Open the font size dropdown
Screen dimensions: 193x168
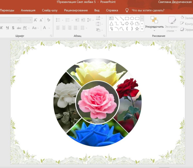point(31,20)
